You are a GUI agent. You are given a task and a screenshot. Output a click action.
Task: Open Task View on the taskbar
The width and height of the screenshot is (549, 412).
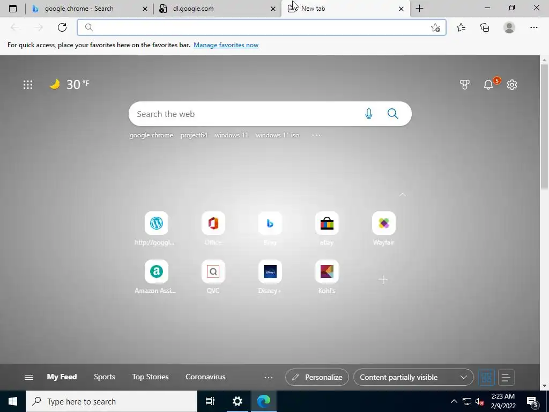[210, 401]
